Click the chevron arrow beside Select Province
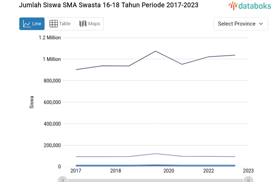 click(261, 24)
